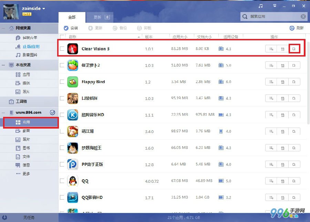Image resolution: width=310 pixels, height=222 pixels.
Task: Switch to the 更新 tab with the 0 badge
Action: point(100,17)
